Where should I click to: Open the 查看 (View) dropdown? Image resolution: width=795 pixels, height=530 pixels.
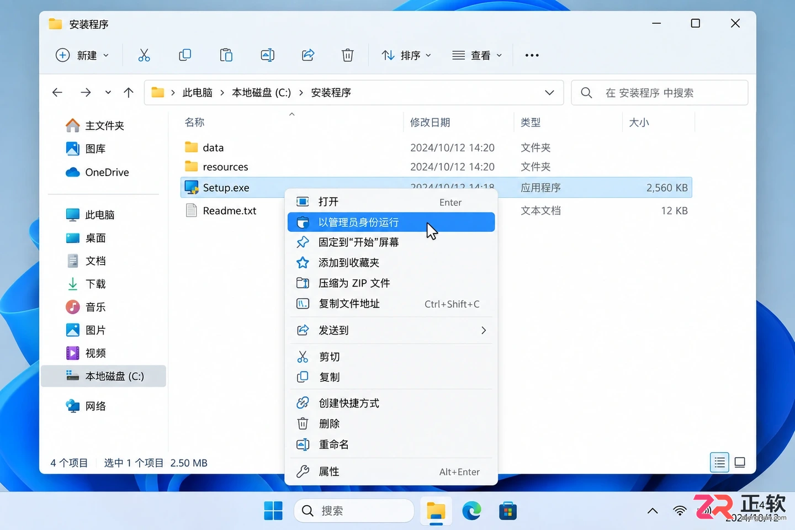(477, 55)
